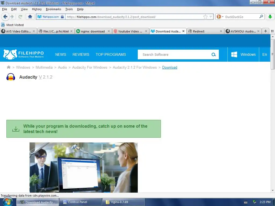Open the home page via house icon
Screen dimensions: 275x206
pyautogui.click(x=30, y=17)
